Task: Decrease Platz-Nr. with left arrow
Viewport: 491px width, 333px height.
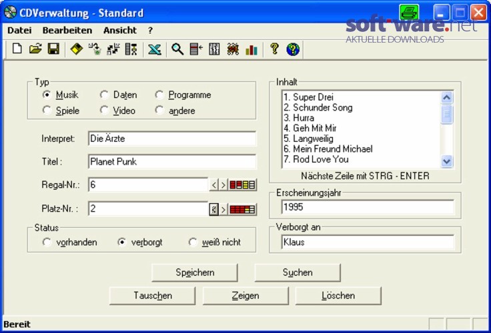Action: point(214,209)
